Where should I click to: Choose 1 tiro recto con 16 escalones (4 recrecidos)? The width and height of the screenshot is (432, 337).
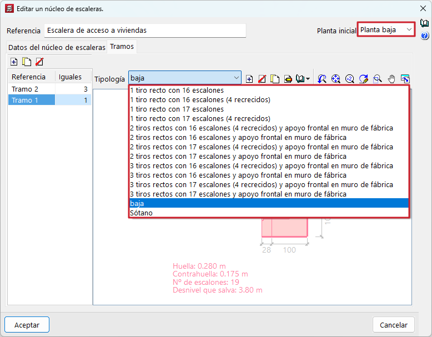(x=269, y=100)
